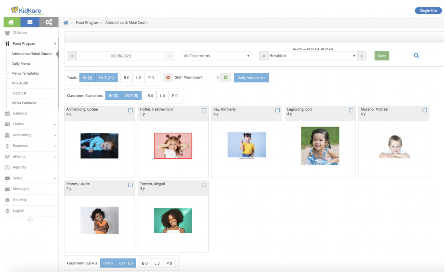Open the Home dashboard icon
Viewport: 446px width, 279px height.
click(12, 22)
